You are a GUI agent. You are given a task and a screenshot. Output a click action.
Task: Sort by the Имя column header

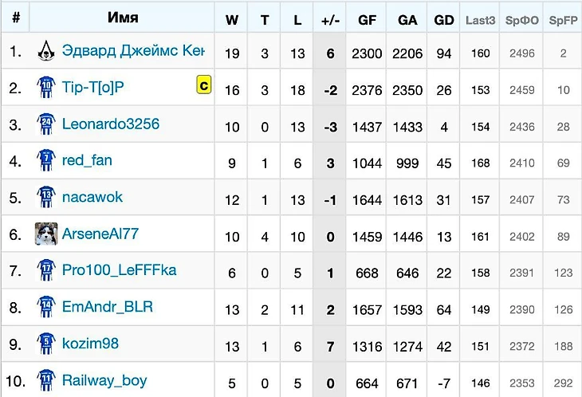point(123,17)
